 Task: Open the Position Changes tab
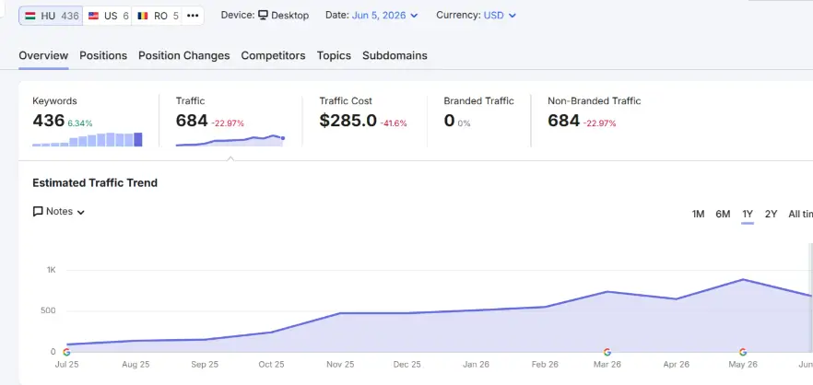click(x=184, y=55)
